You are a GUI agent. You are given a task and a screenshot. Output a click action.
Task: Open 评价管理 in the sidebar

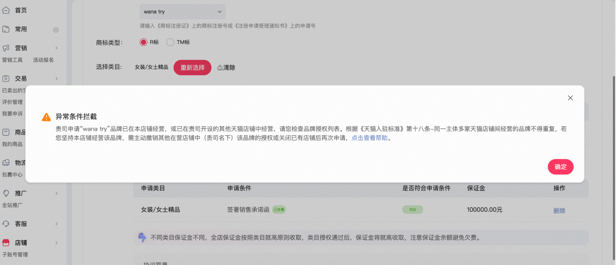click(x=13, y=102)
